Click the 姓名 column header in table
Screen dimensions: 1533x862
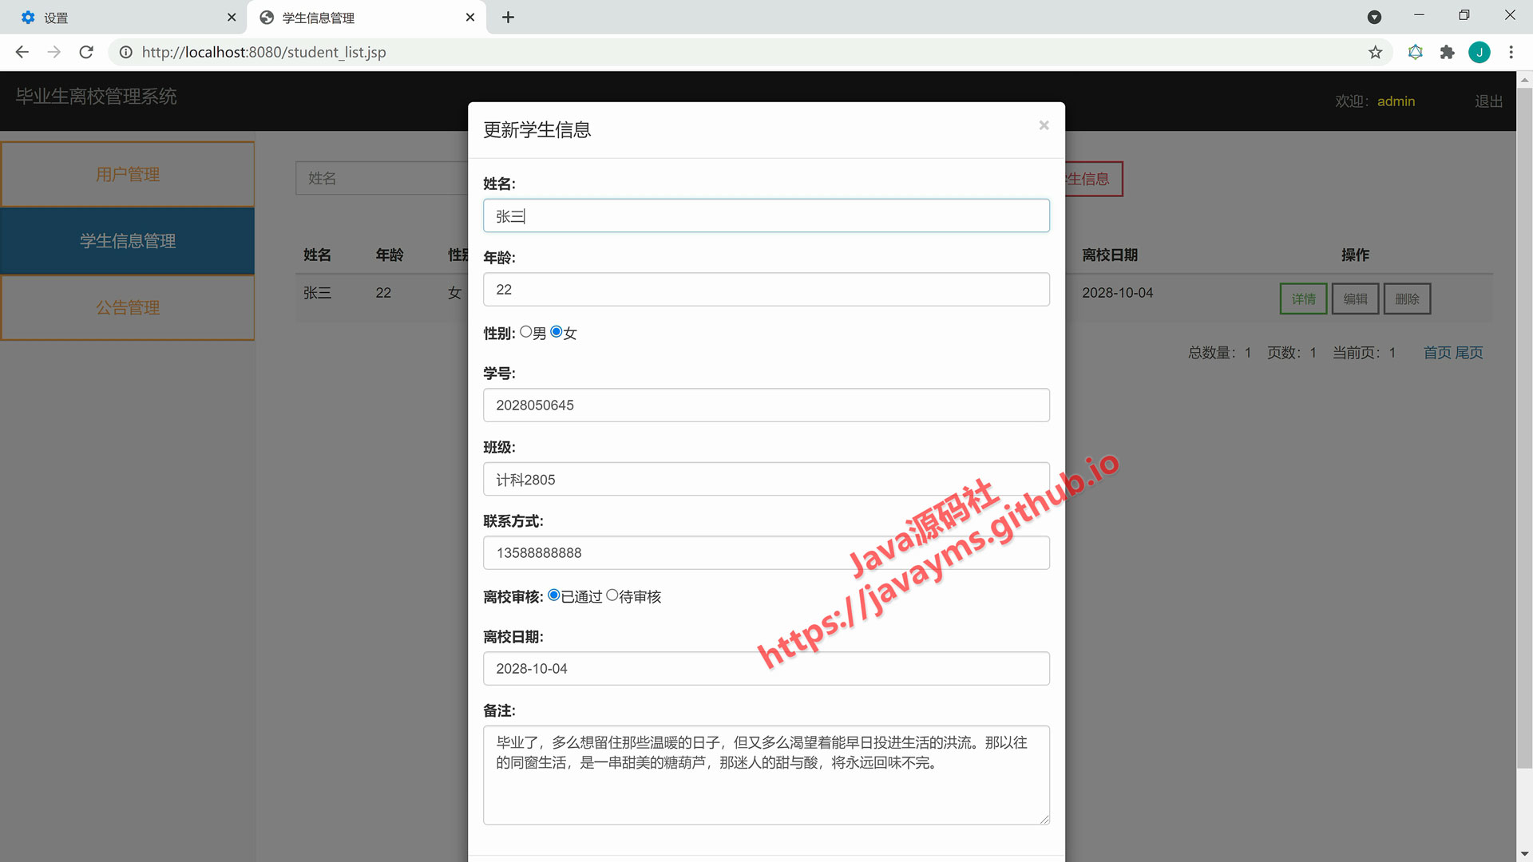coord(317,255)
